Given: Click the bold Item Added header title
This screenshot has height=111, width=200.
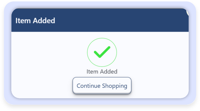Looking at the screenshot, I should [35, 20].
